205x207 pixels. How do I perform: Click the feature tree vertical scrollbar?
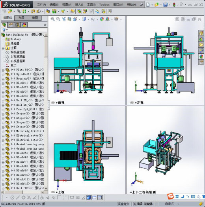46,111
